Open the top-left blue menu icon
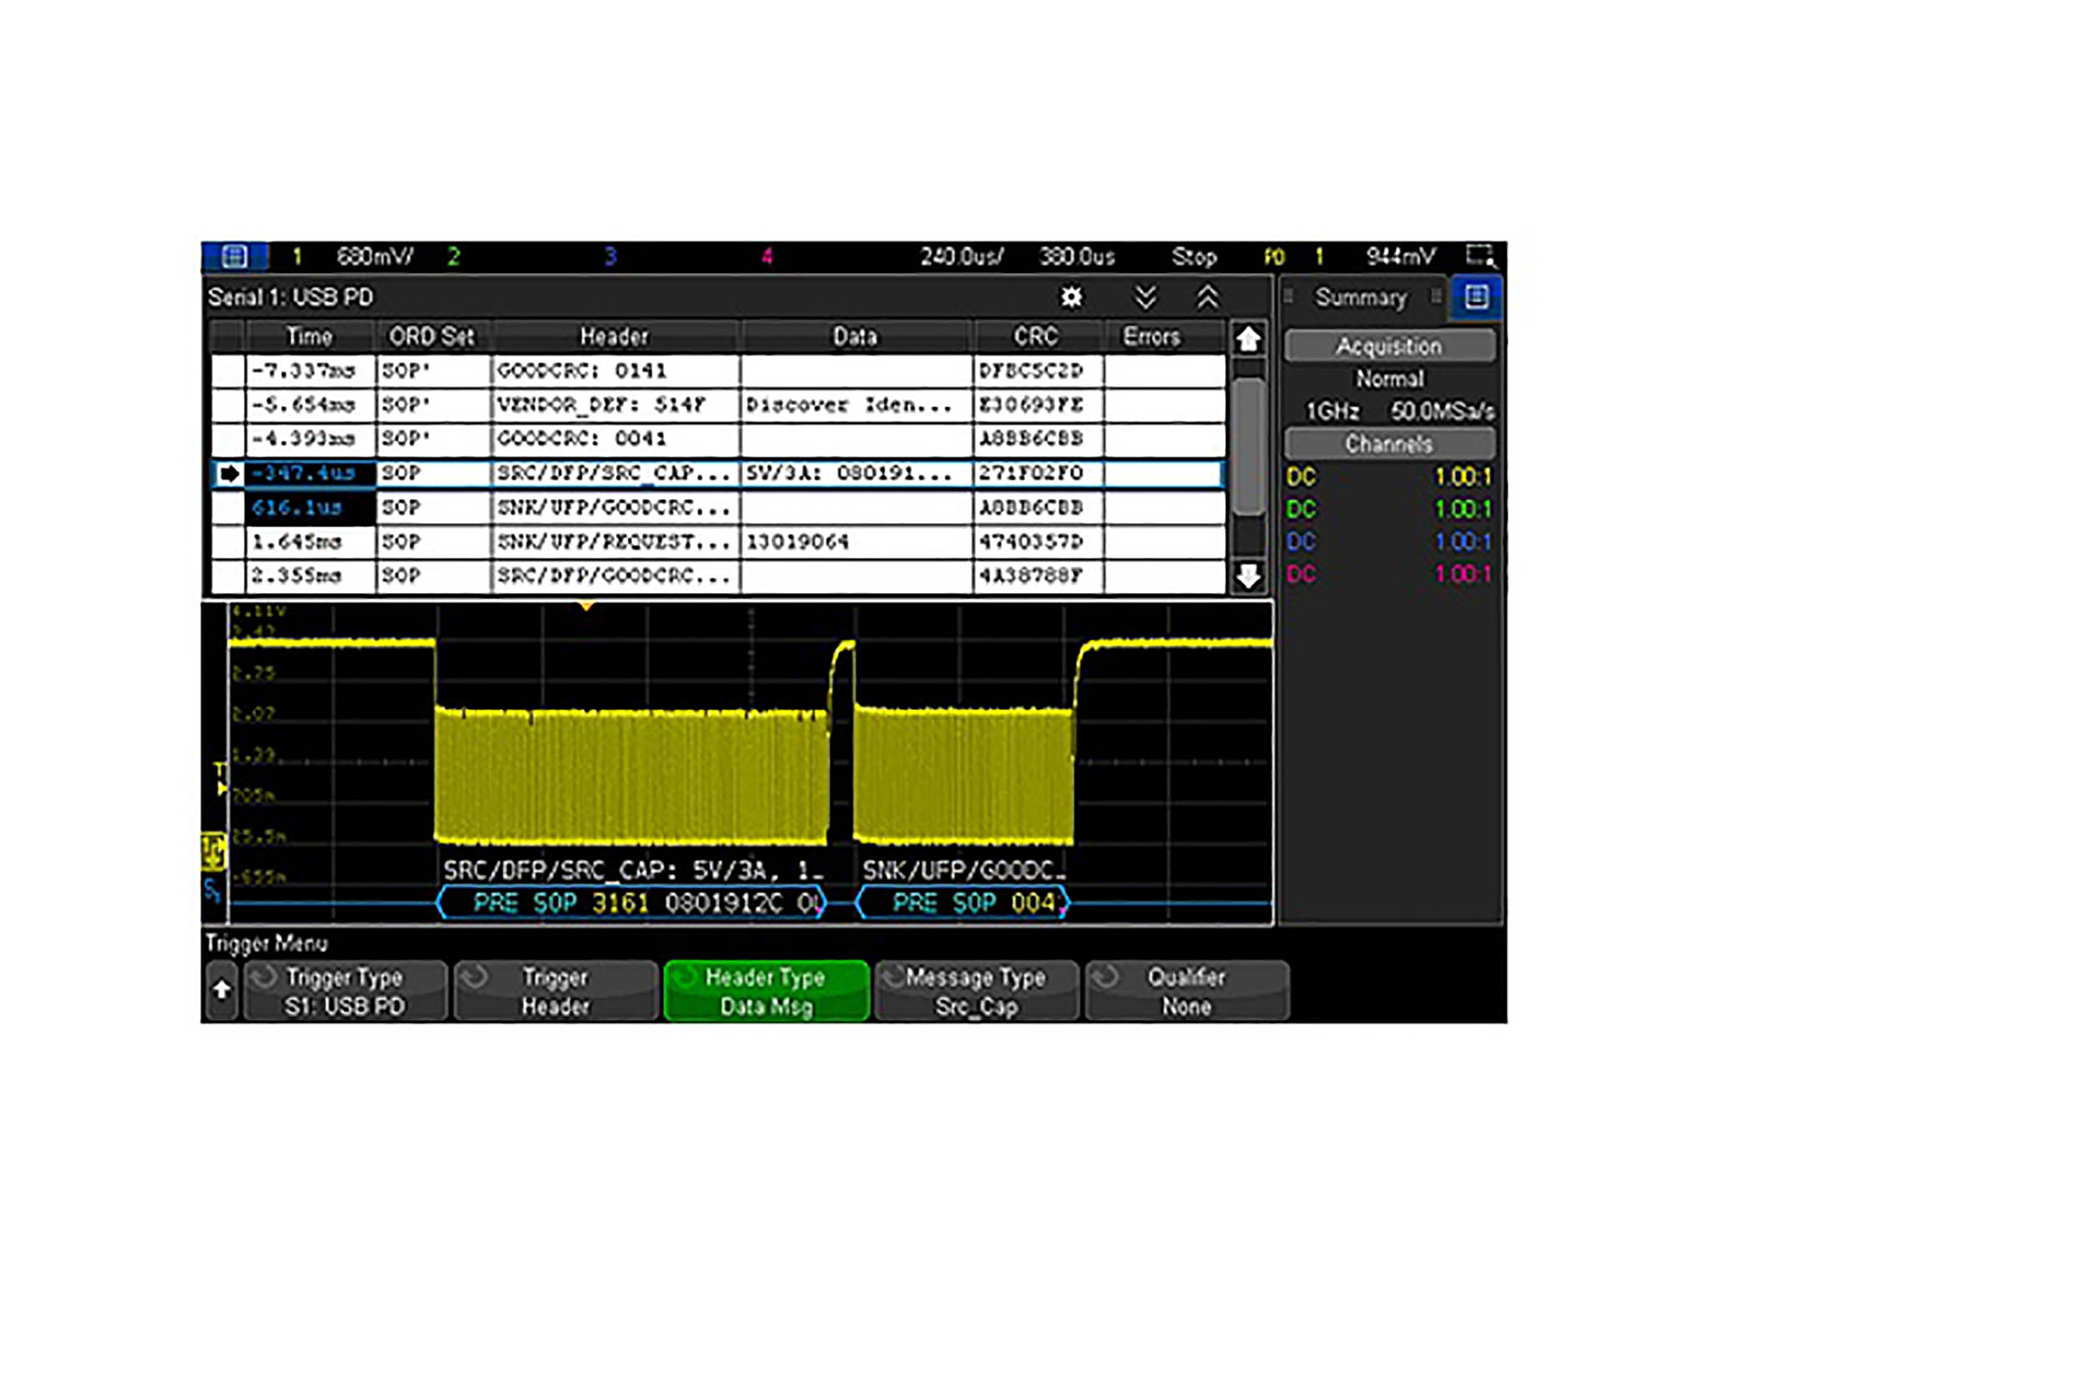The image size is (2087, 1376). pyautogui.click(x=234, y=256)
